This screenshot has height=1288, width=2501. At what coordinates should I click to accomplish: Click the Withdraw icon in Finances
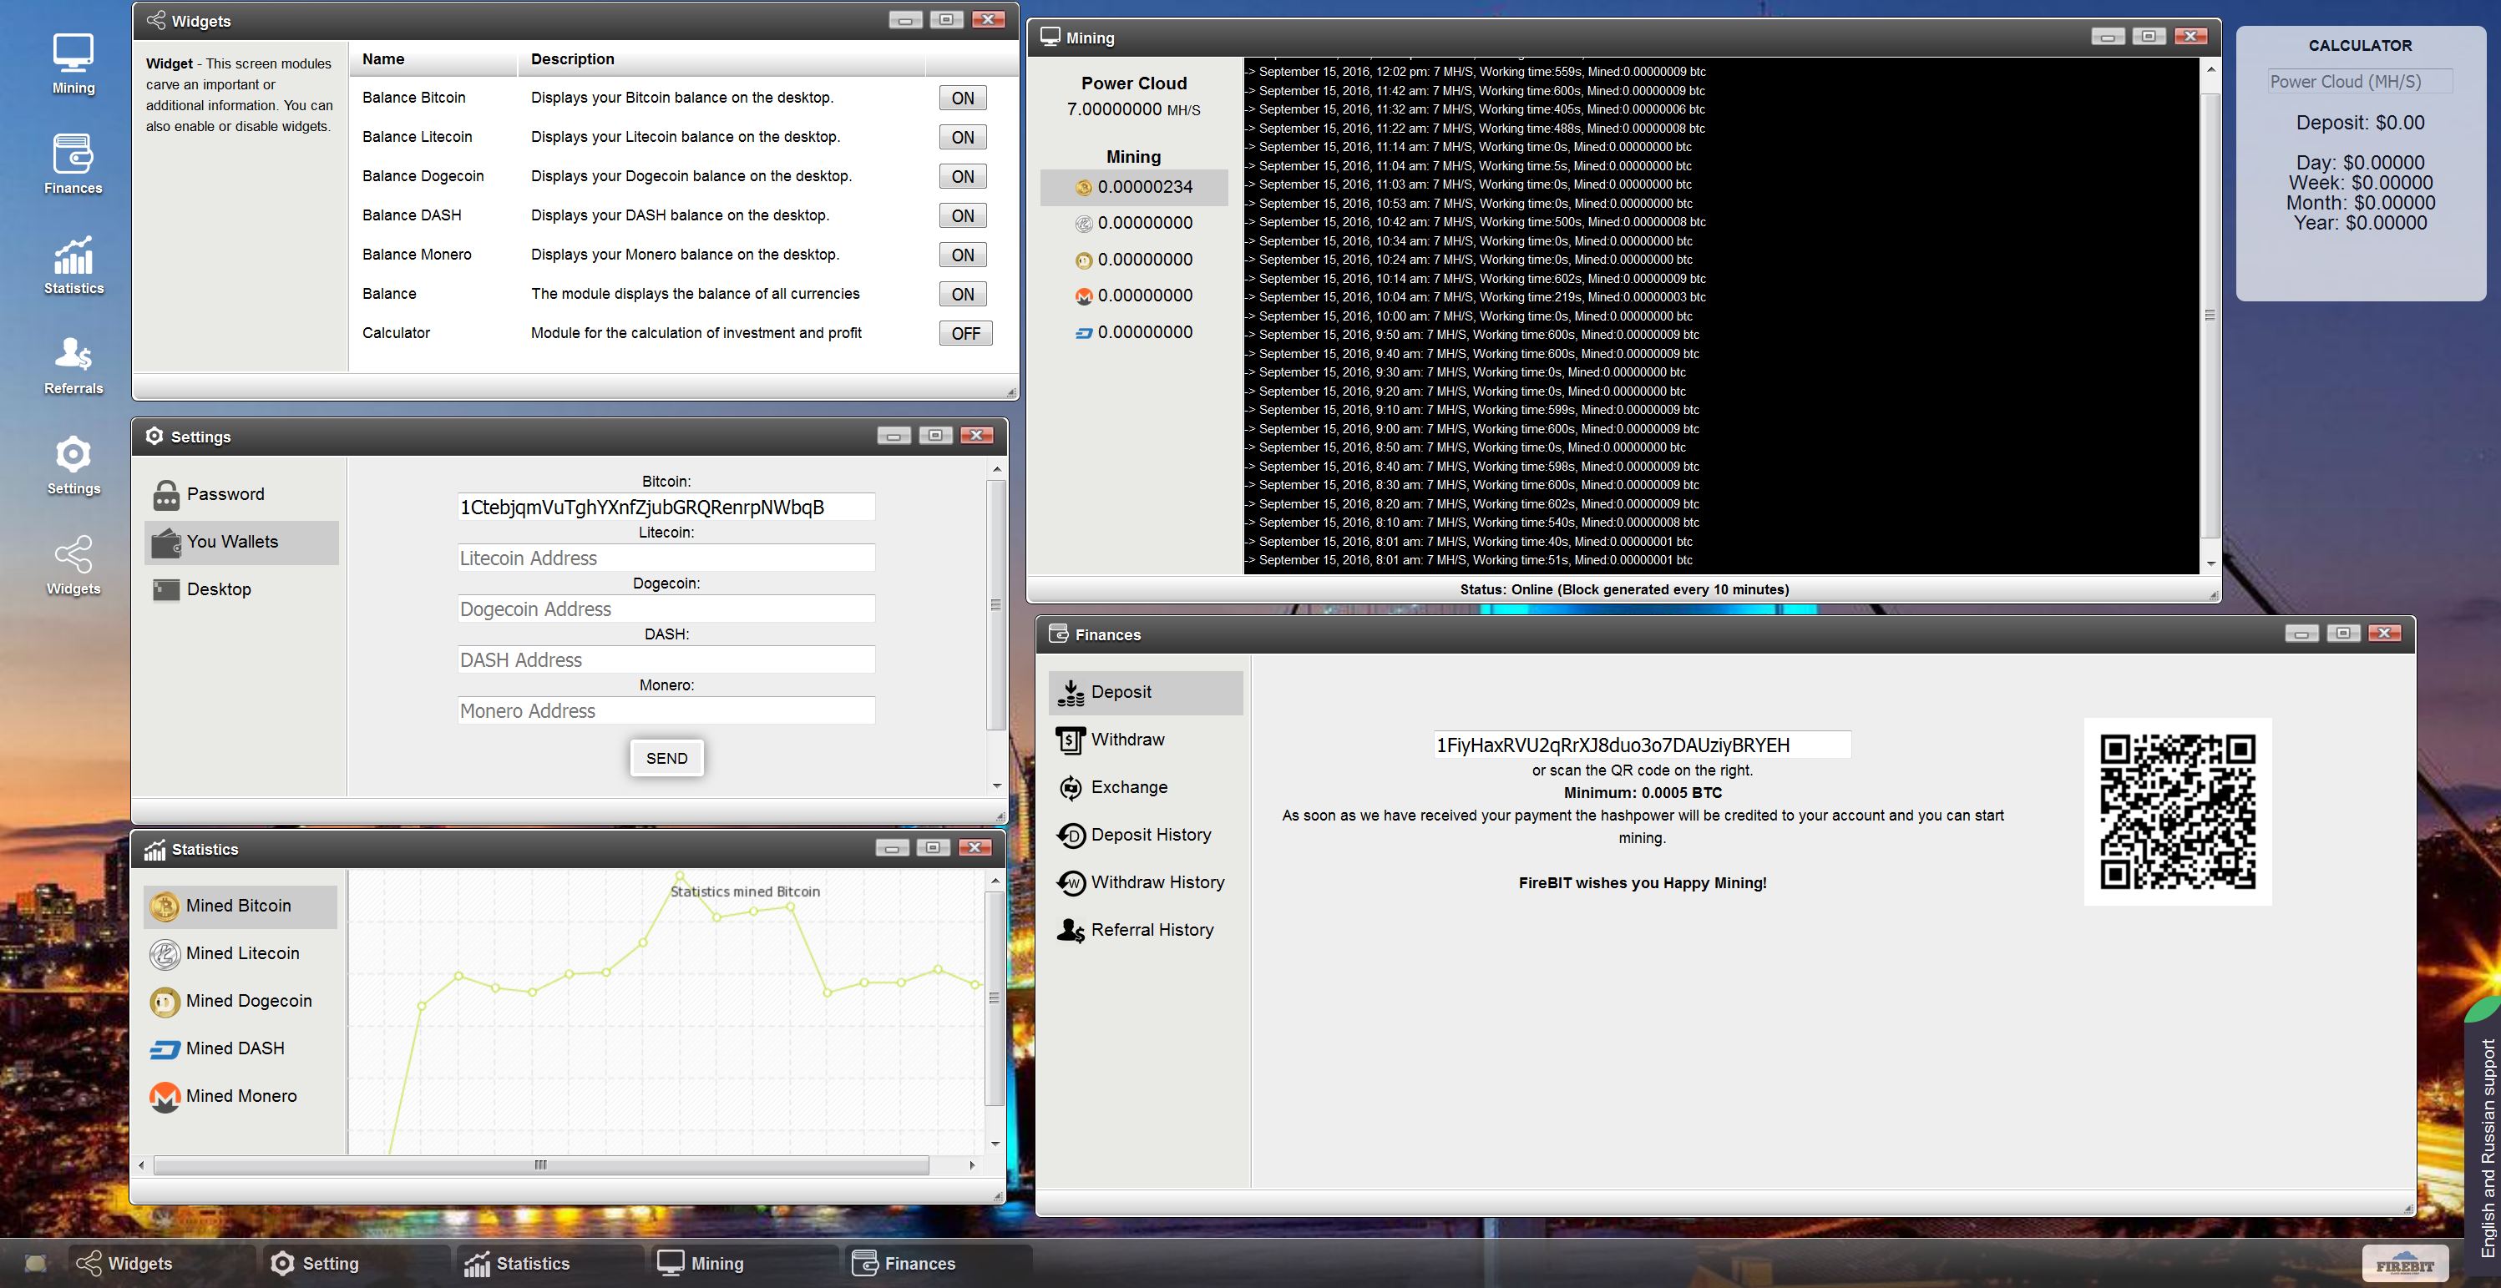pos(1071,740)
